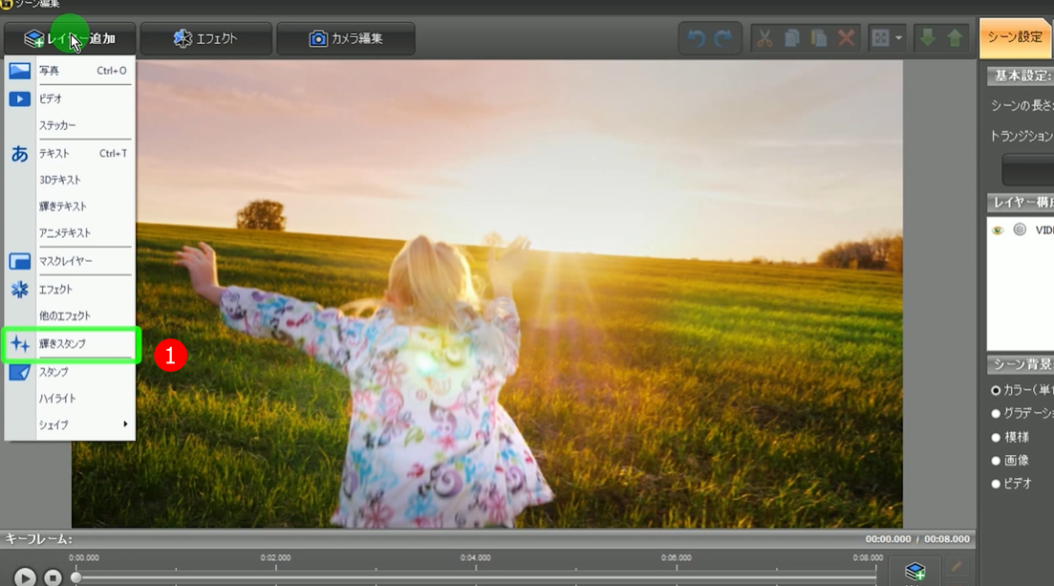Click the Redo arrow icon
This screenshot has height=586, width=1054.
pyautogui.click(x=723, y=39)
